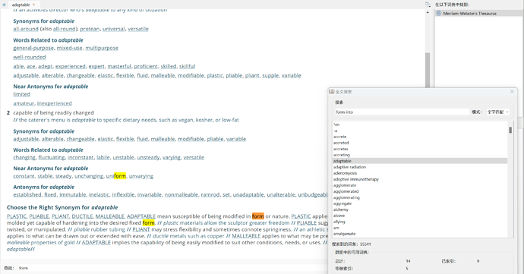Open the 'inexperienced' near antonym link
This screenshot has height=274, width=524.
pos(55,103)
